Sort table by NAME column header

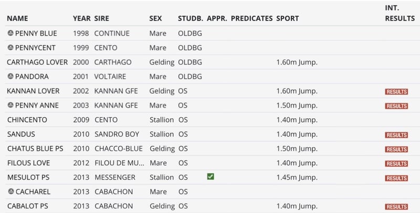point(17,18)
